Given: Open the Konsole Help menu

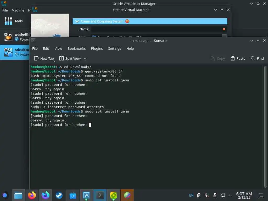Looking at the screenshot, I should pos(130,48).
